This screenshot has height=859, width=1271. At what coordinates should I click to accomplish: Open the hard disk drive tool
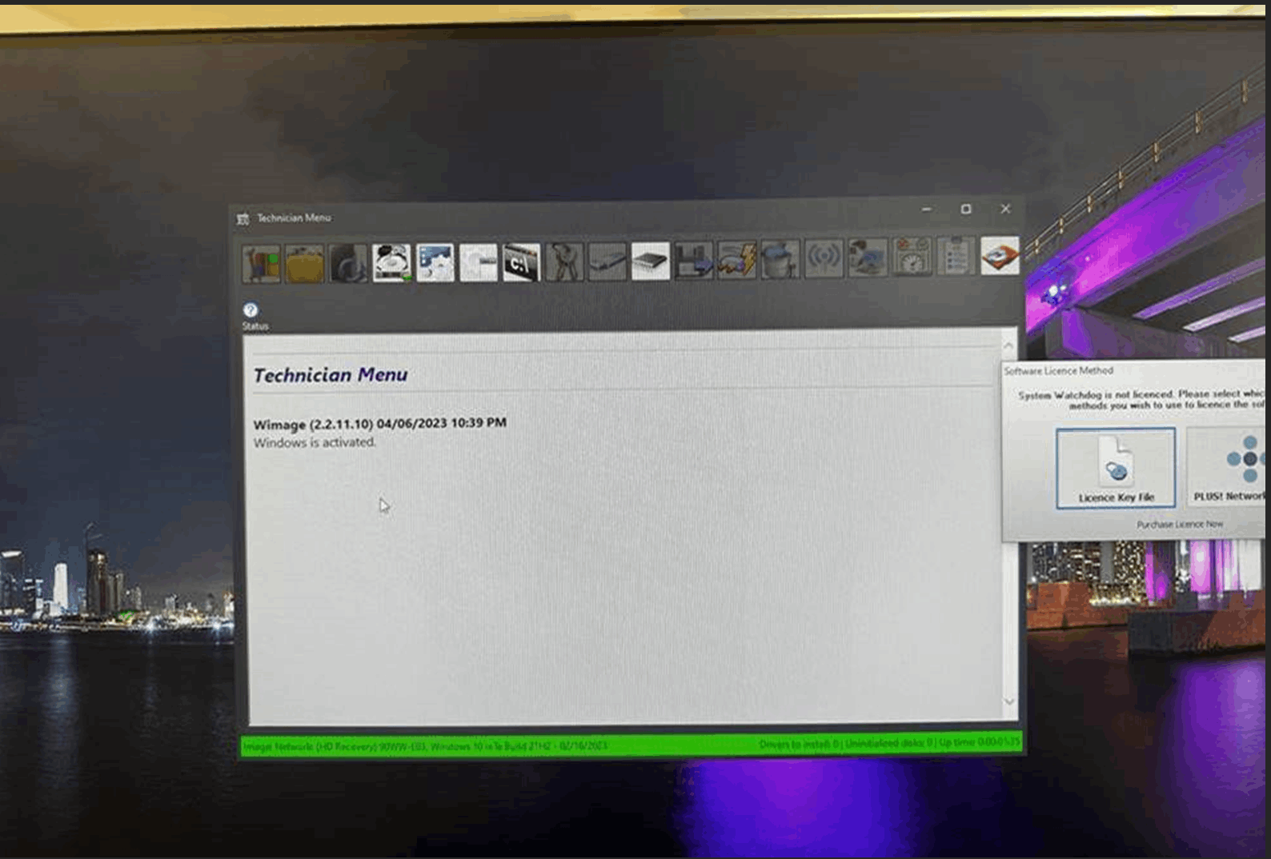click(x=391, y=263)
